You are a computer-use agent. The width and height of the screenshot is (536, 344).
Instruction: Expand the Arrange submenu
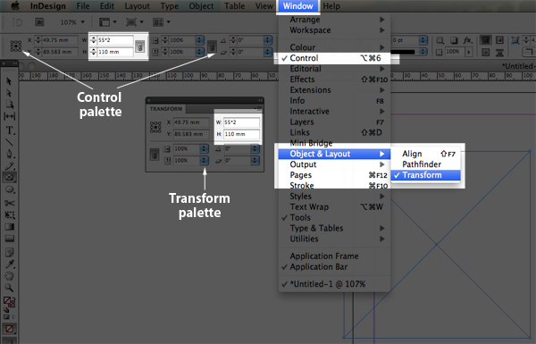(334, 20)
